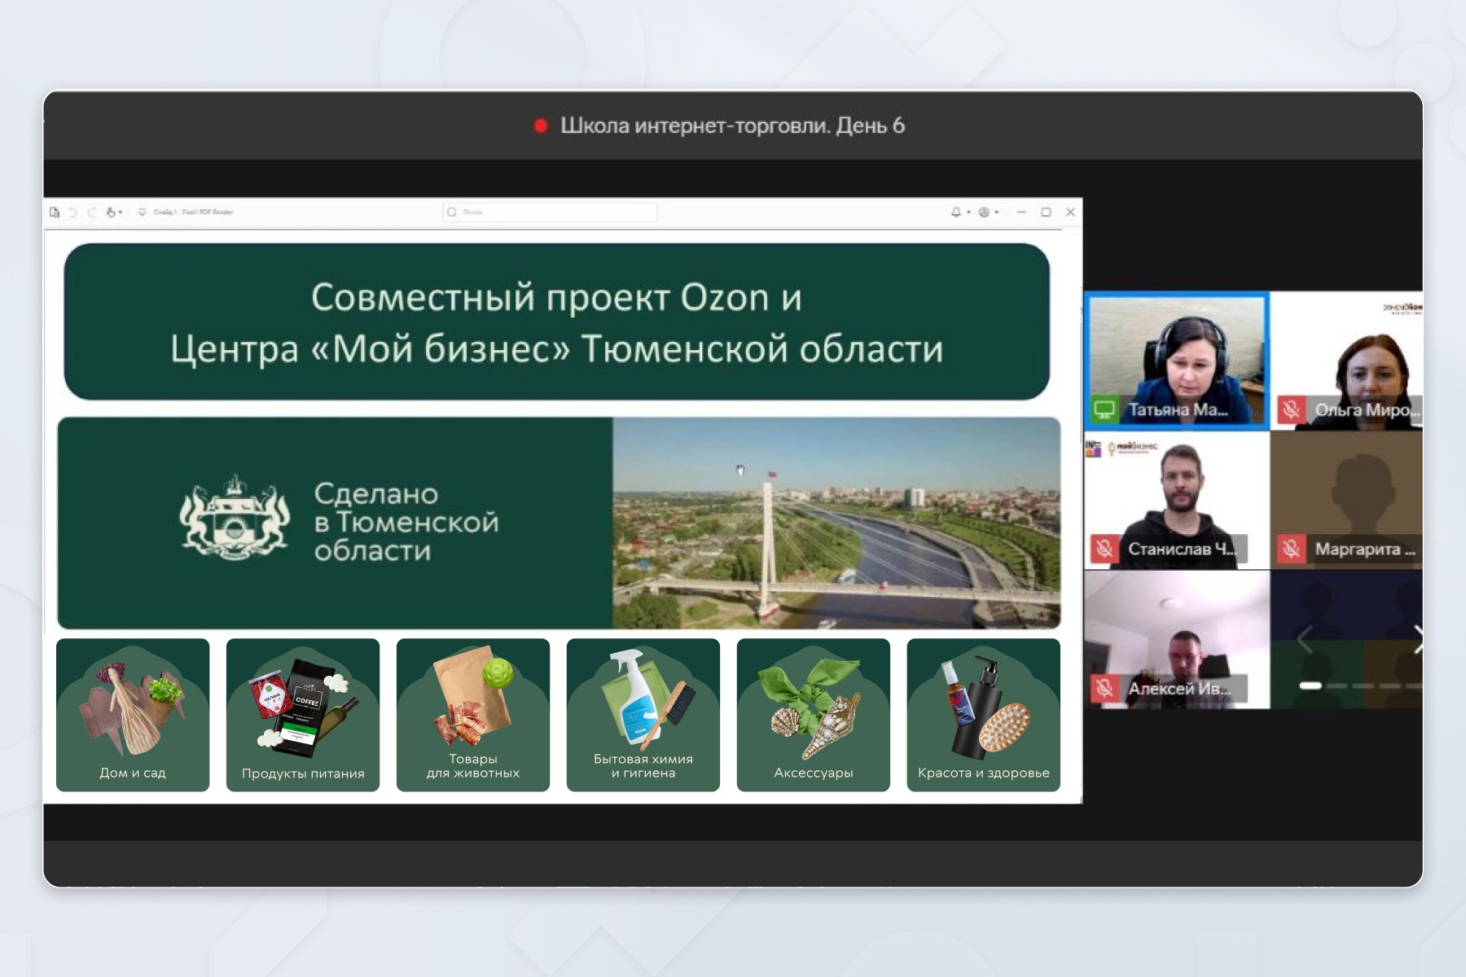Close the PDF reader window
This screenshot has height=977, width=1466.
coord(1070,212)
